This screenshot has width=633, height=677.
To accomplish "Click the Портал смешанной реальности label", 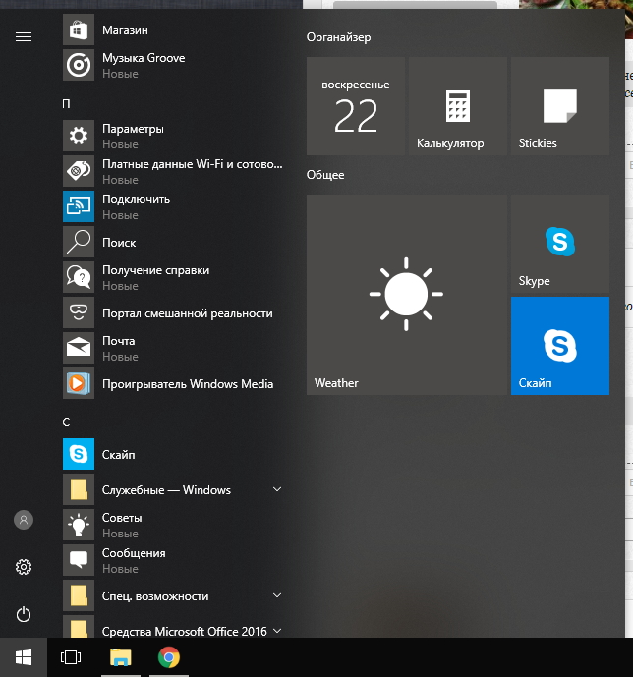I will point(188,313).
